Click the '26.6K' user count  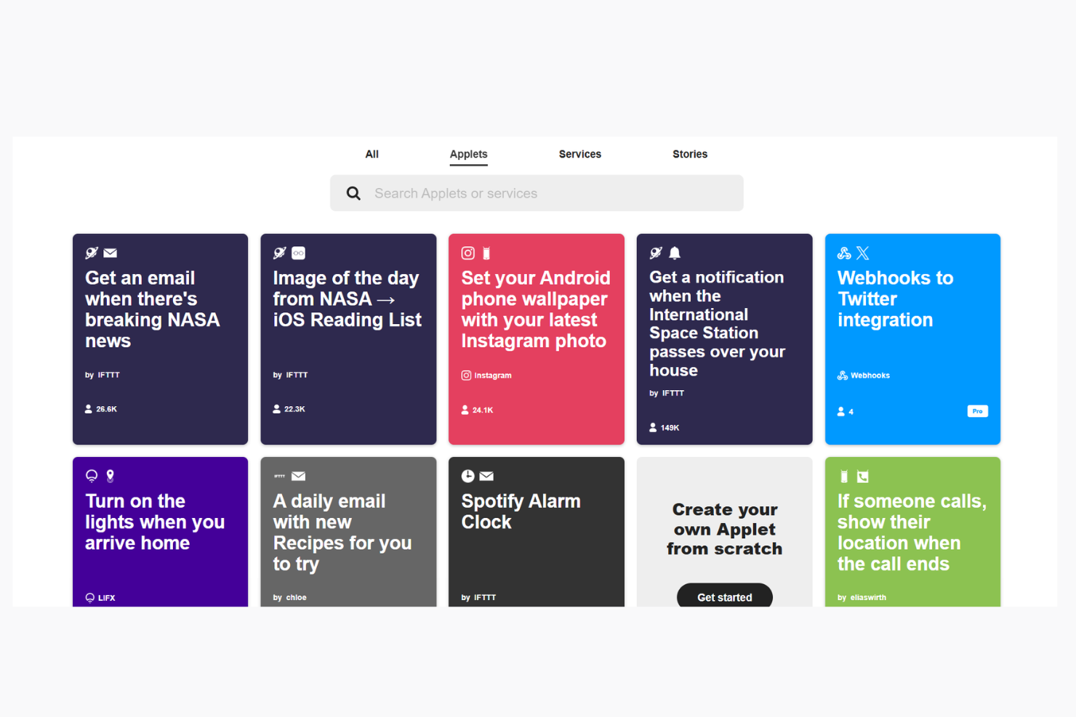(x=106, y=410)
